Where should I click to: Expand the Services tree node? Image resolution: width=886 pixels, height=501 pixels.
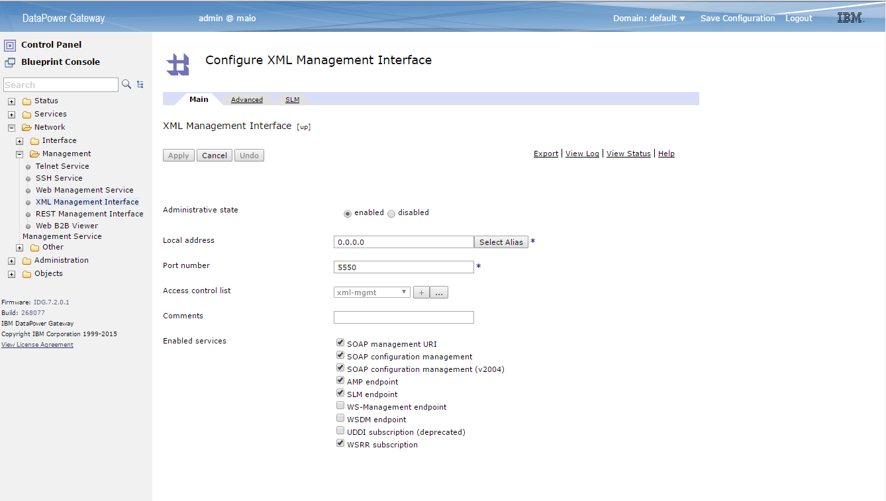pos(12,114)
